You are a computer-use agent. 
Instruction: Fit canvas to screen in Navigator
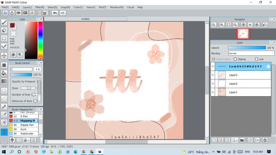point(229,25)
